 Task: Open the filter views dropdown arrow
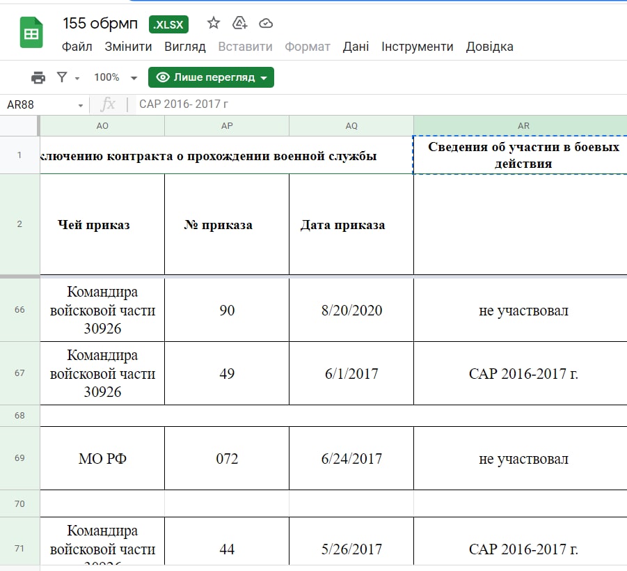(77, 78)
